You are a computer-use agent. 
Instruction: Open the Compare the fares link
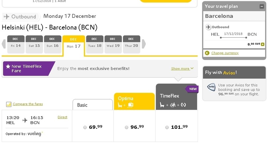(28, 104)
